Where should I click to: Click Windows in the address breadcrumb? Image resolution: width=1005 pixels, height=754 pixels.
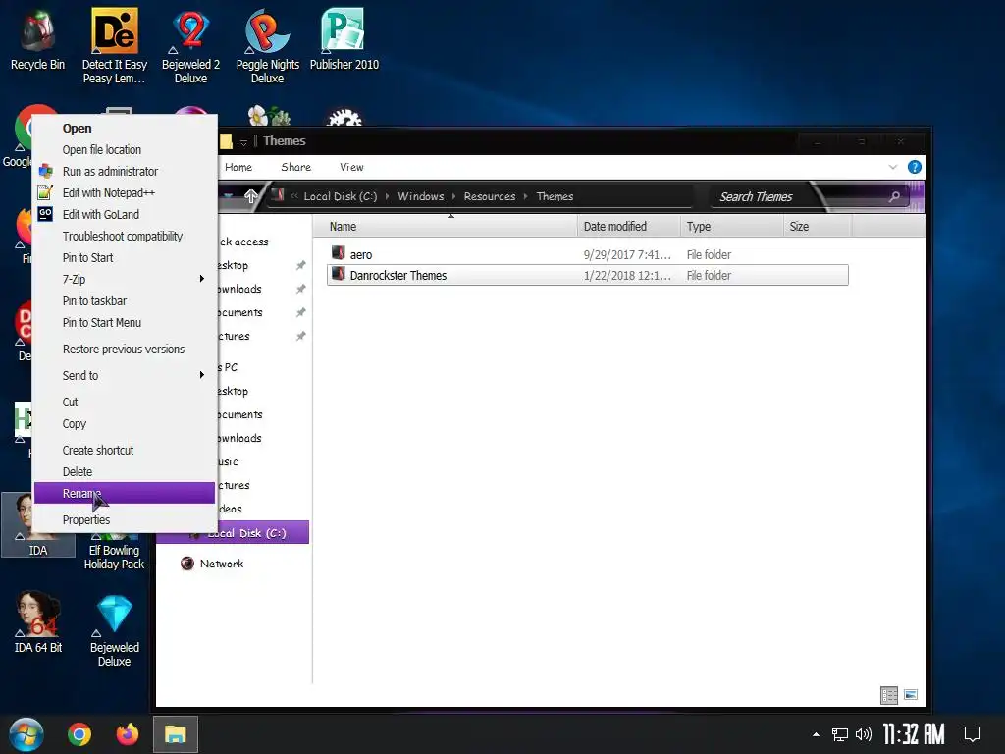(x=420, y=196)
